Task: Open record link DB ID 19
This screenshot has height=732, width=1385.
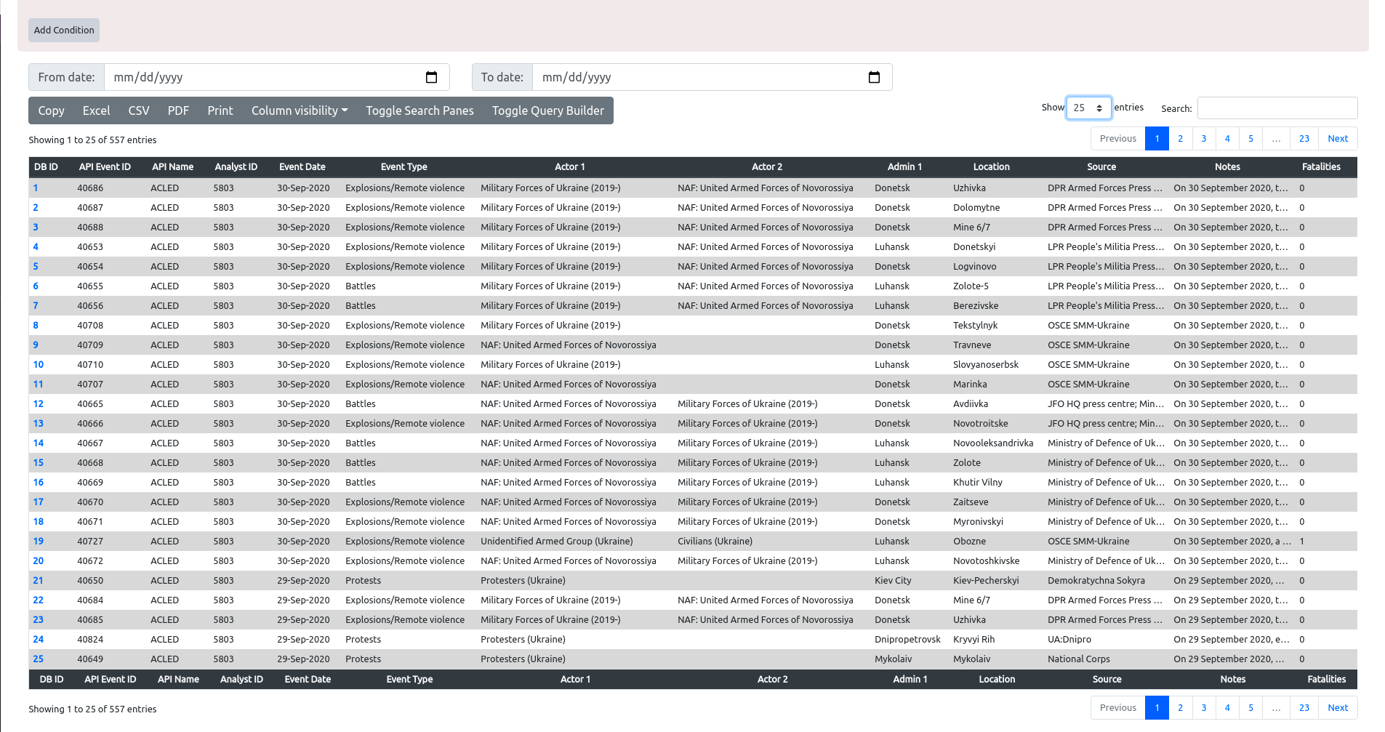Action: pos(39,541)
